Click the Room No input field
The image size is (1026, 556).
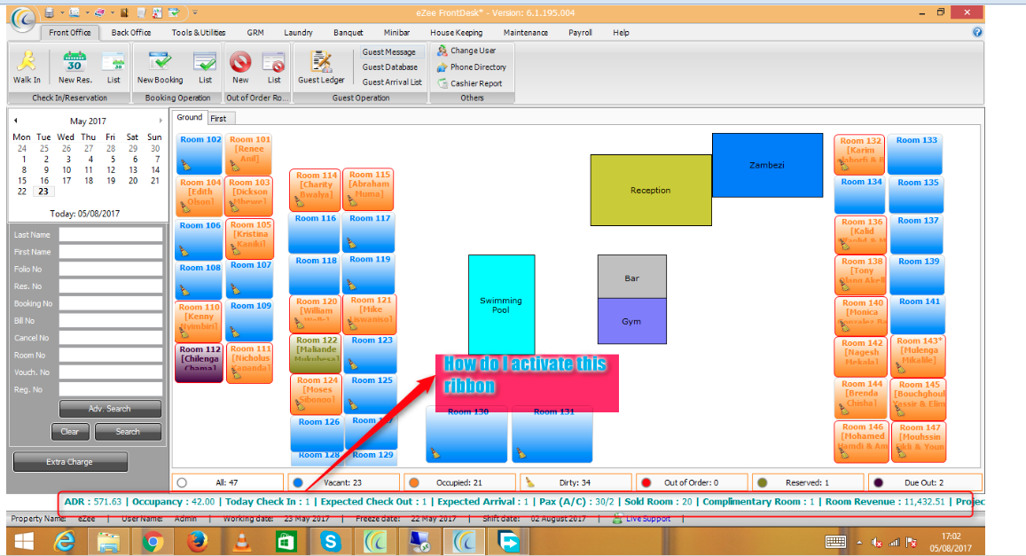111,356
